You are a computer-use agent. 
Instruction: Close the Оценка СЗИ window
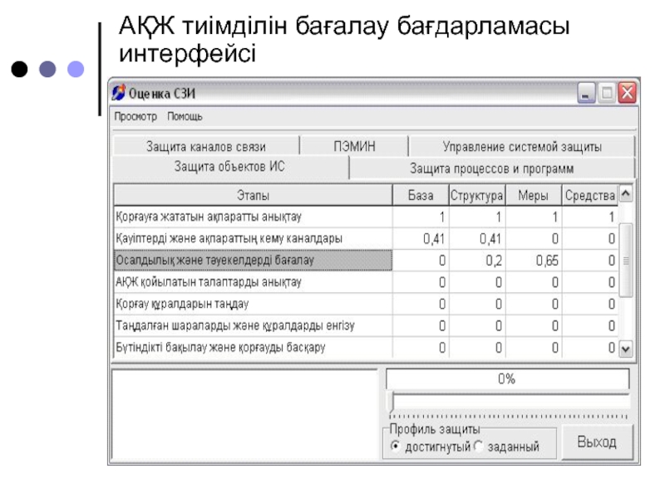pos(628,93)
